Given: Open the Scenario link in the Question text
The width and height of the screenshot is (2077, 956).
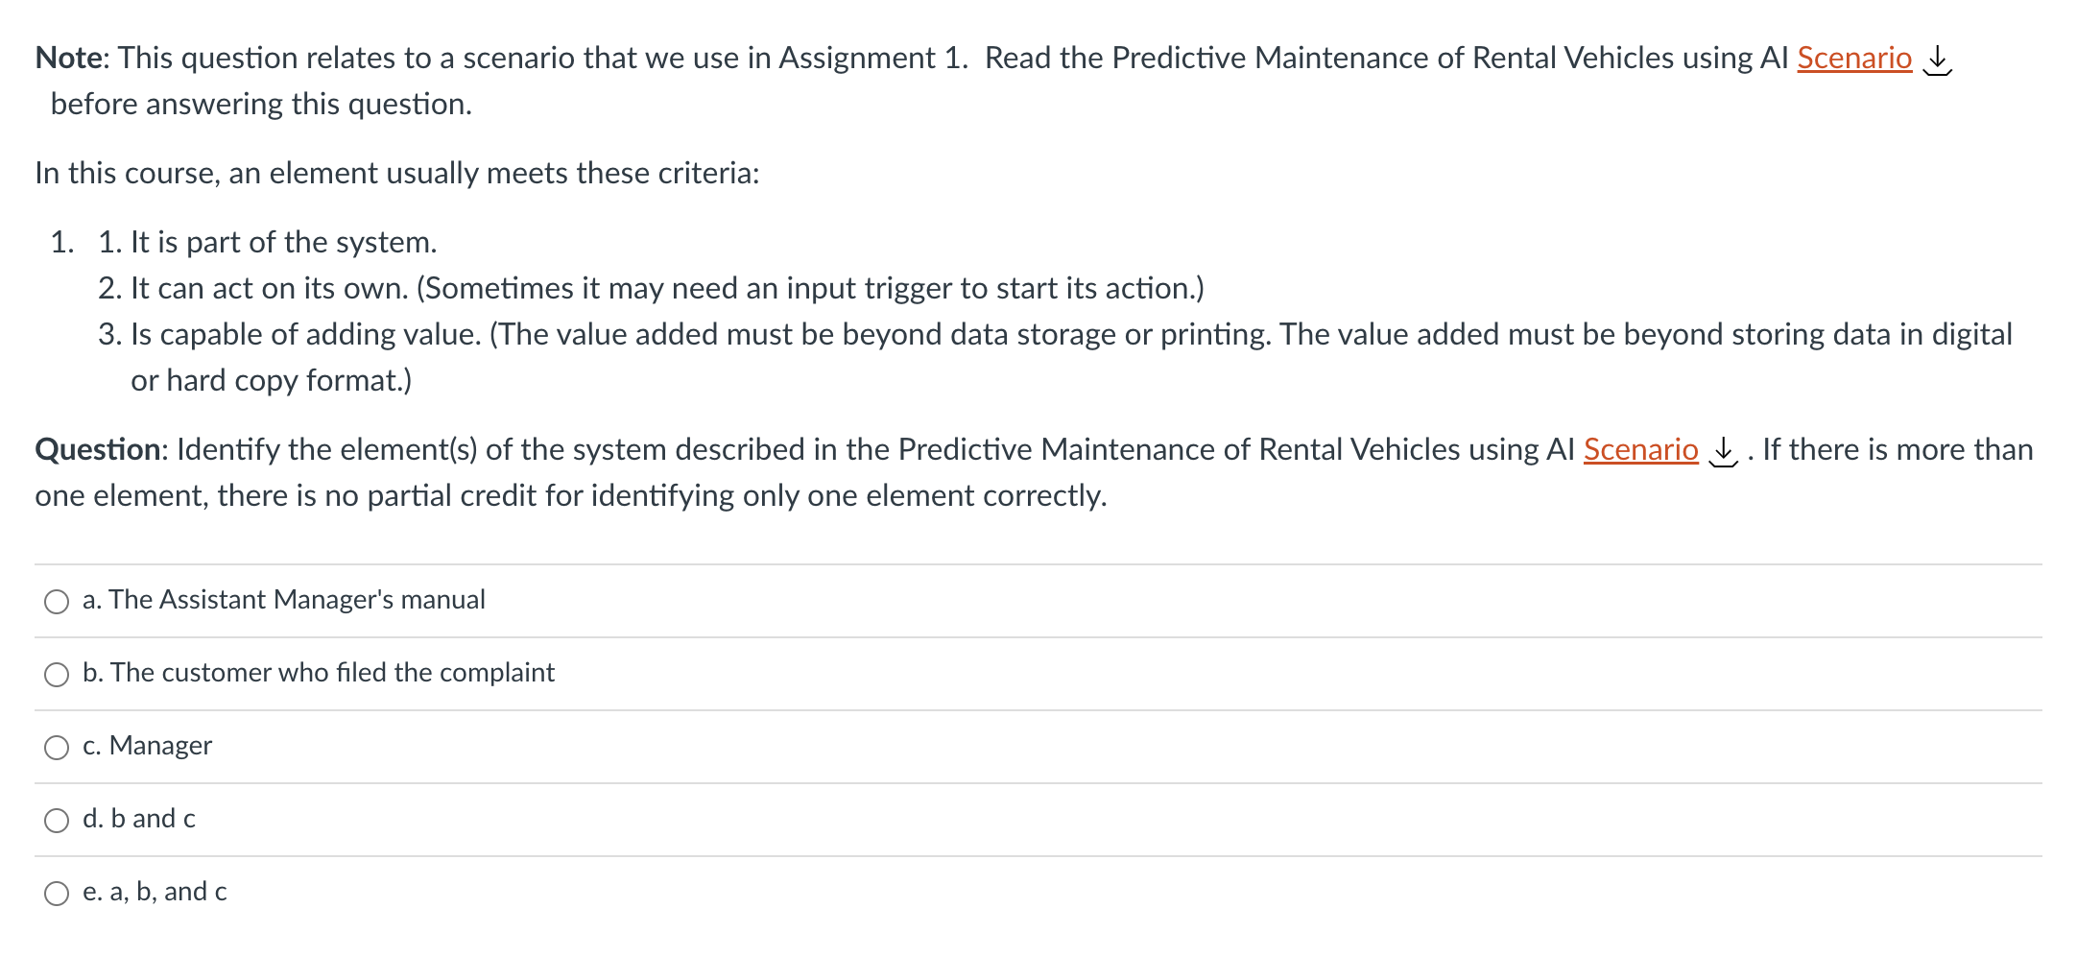Looking at the screenshot, I should (1640, 449).
